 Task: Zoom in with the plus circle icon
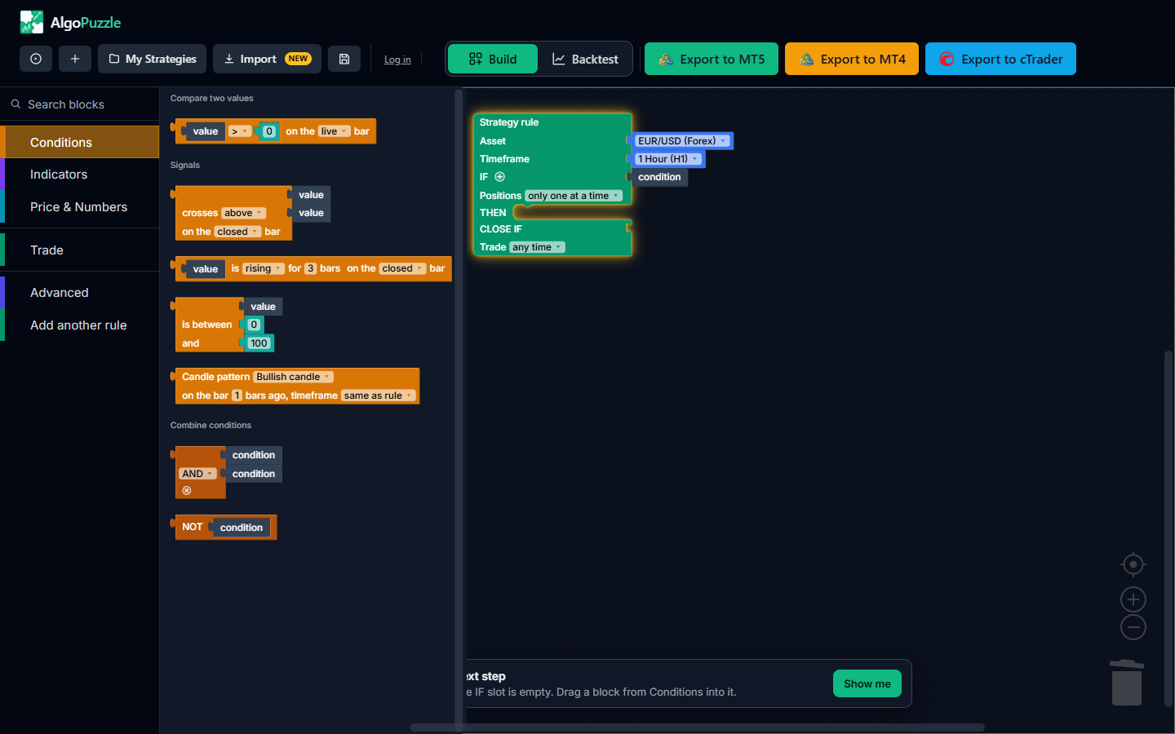(1133, 599)
